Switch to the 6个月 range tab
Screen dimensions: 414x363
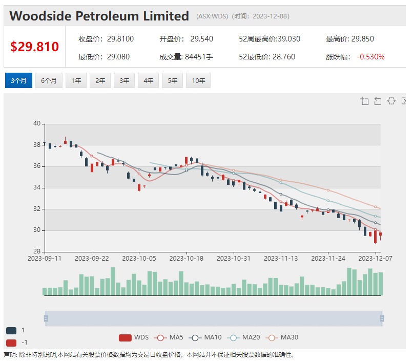[x=49, y=80]
